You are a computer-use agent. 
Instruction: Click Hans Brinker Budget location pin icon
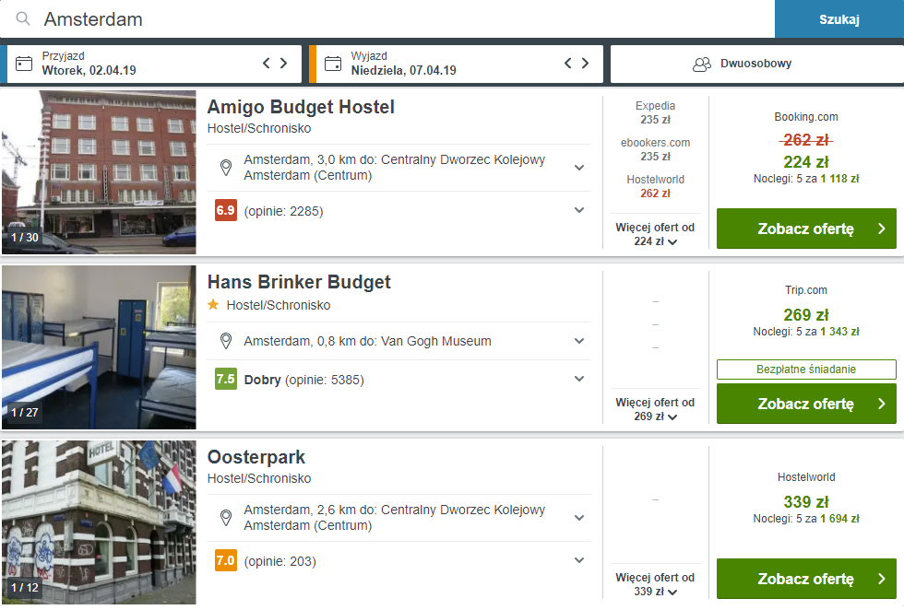point(226,341)
